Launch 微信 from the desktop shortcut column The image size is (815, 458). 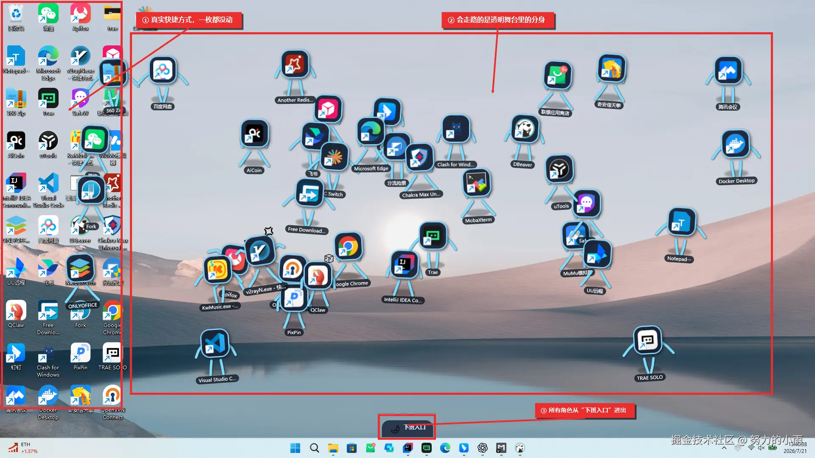point(48,18)
